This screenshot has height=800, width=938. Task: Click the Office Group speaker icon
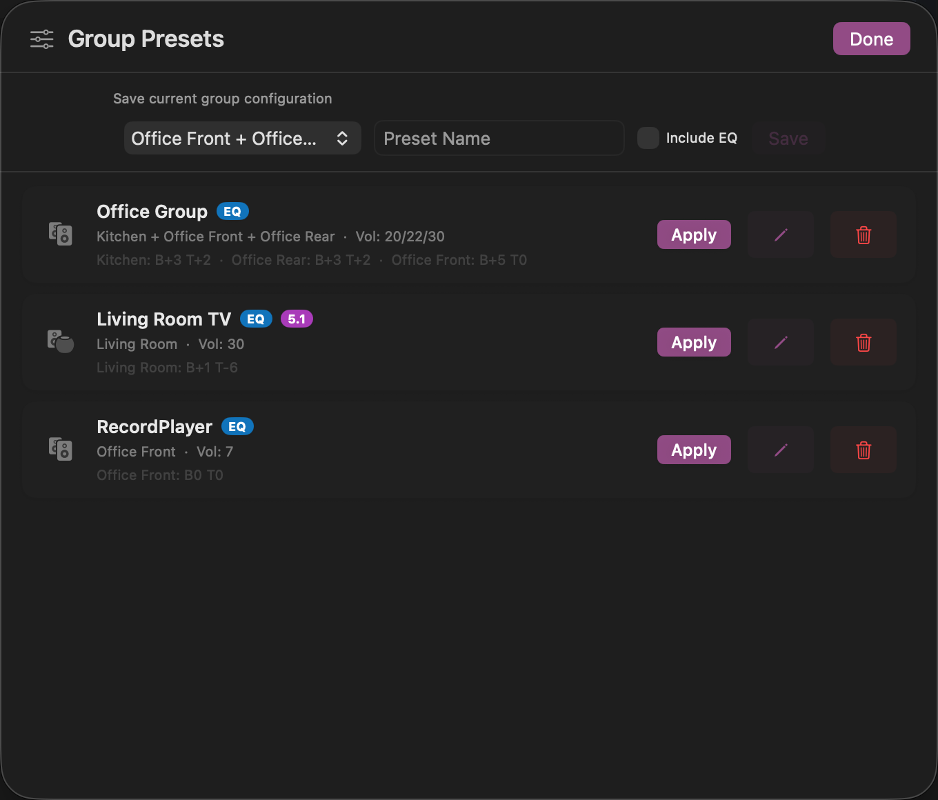[x=61, y=234]
